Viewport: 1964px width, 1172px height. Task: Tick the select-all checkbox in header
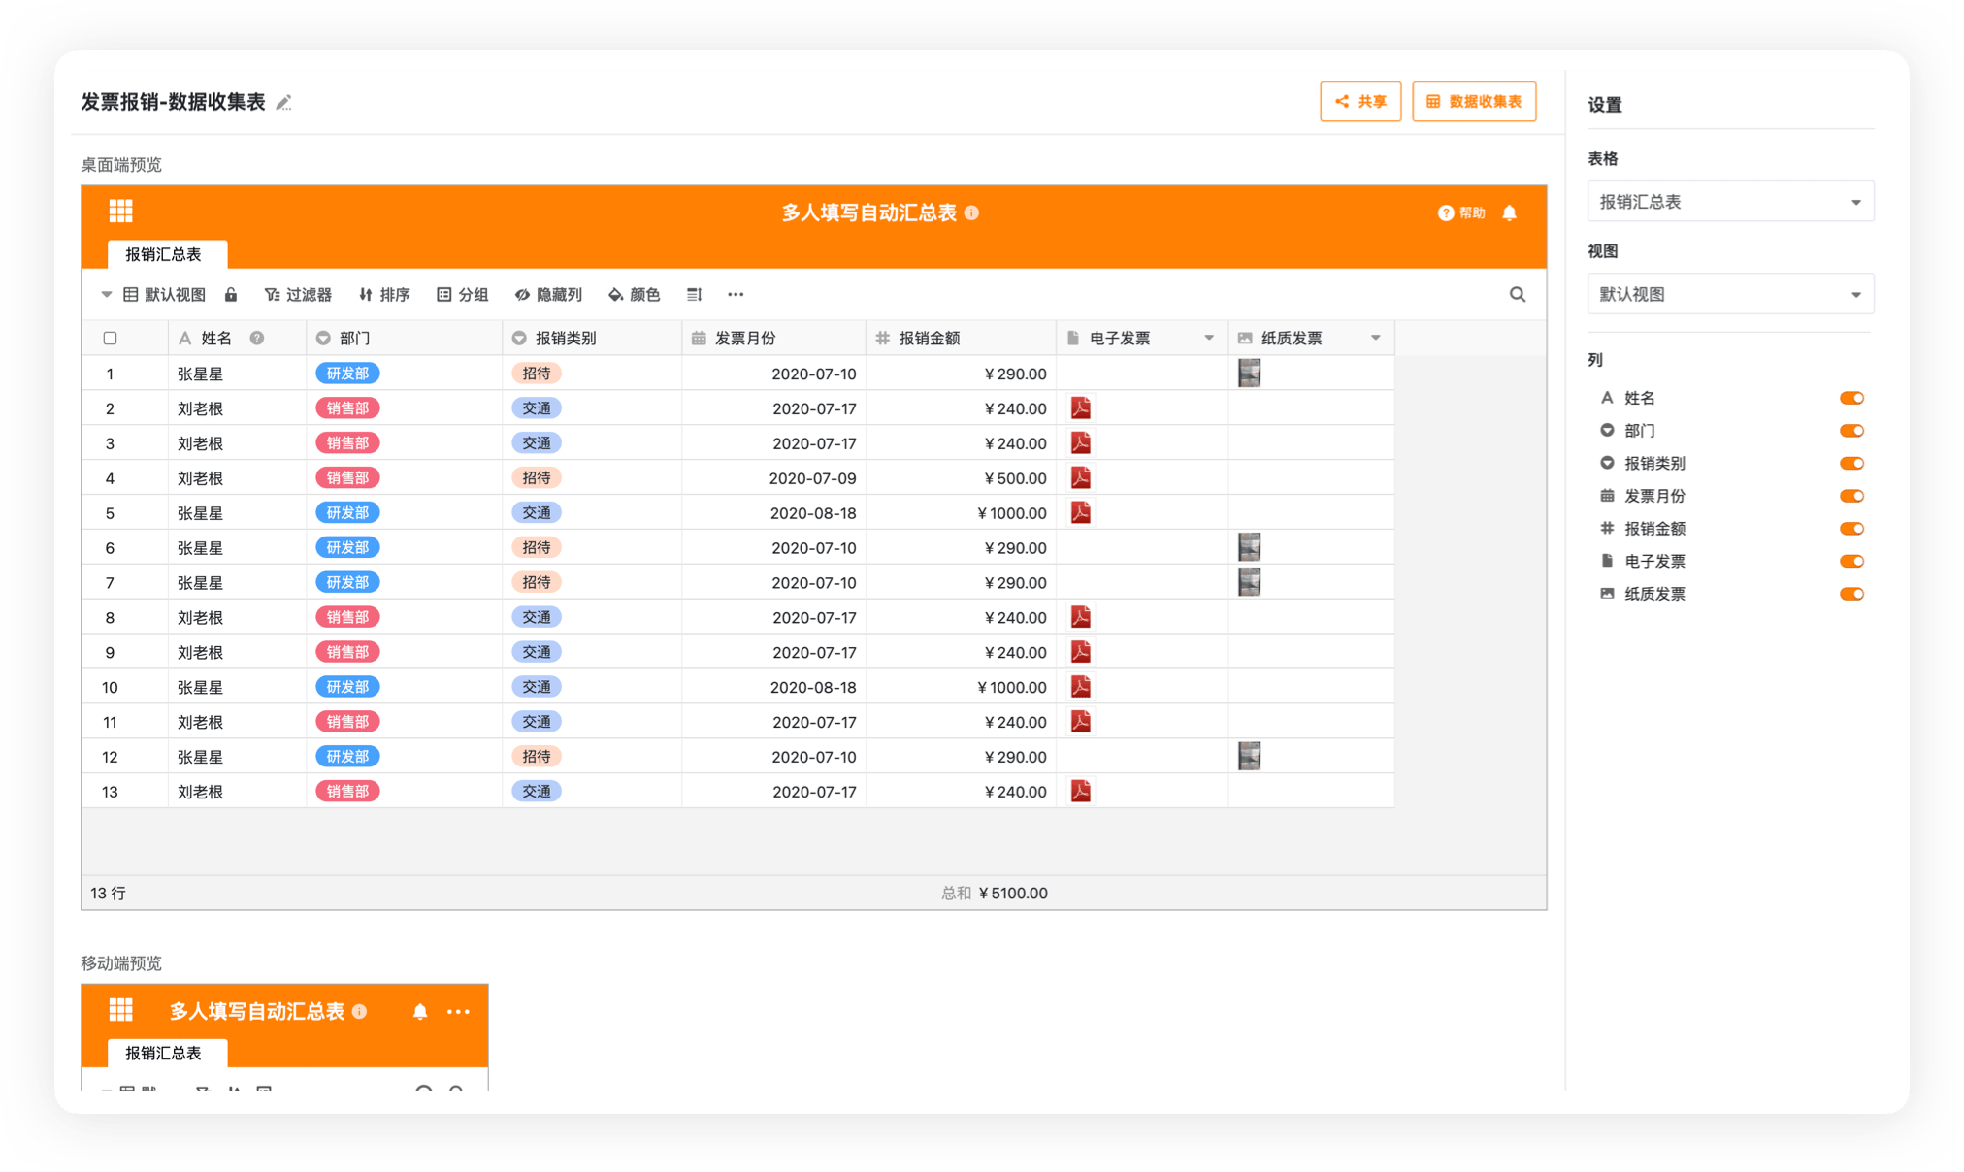tap(110, 339)
